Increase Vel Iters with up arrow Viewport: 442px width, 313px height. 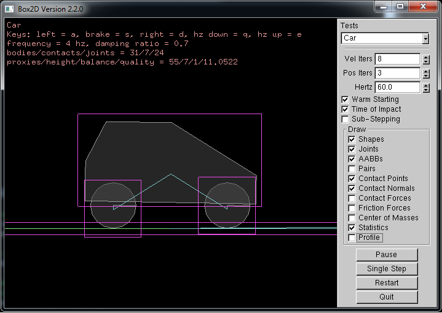click(x=425, y=56)
